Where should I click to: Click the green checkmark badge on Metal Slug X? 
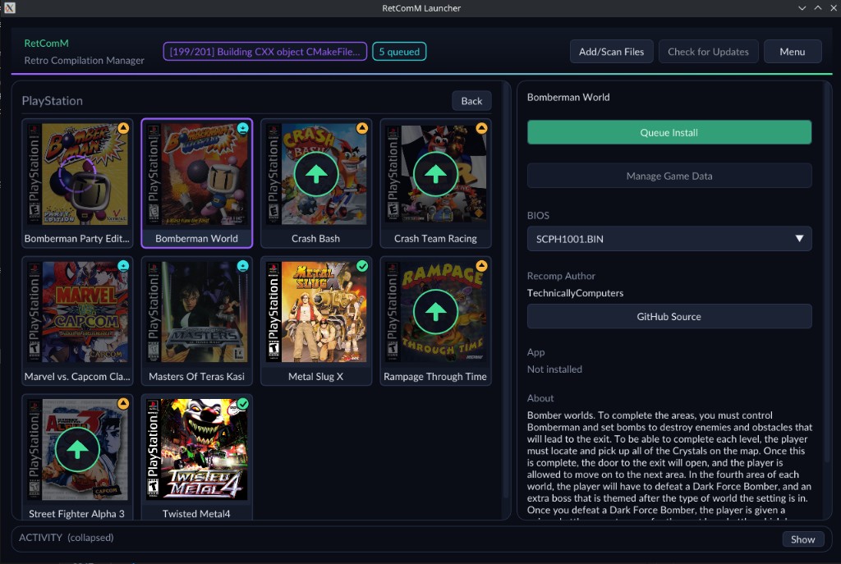[362, 265]
